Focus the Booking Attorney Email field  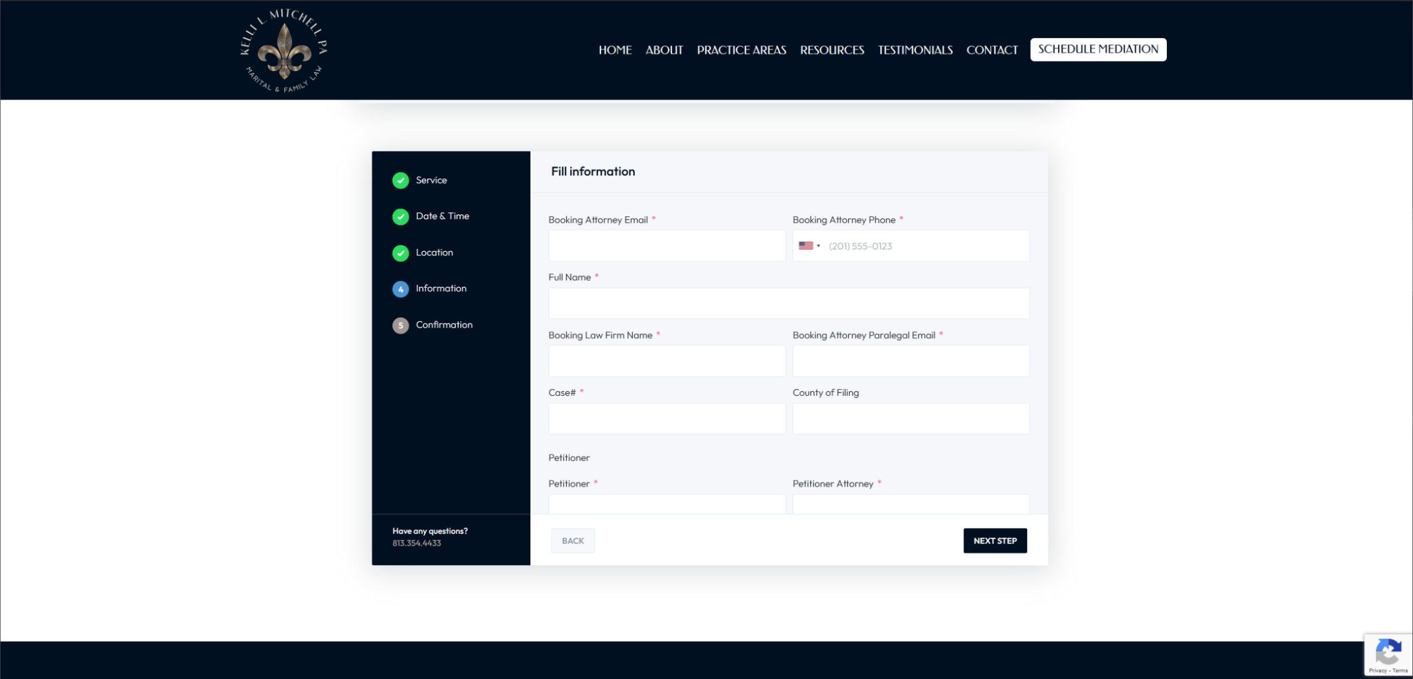(x=666, y=246)
